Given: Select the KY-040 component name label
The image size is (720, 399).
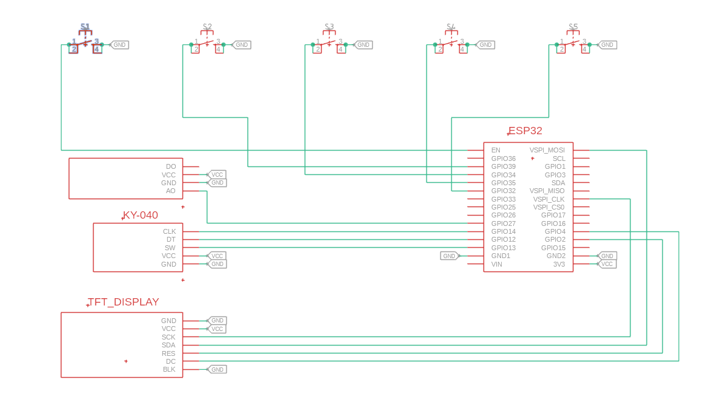Looking at the screenshot, I should pyautogui.click(x=140, y=215).
